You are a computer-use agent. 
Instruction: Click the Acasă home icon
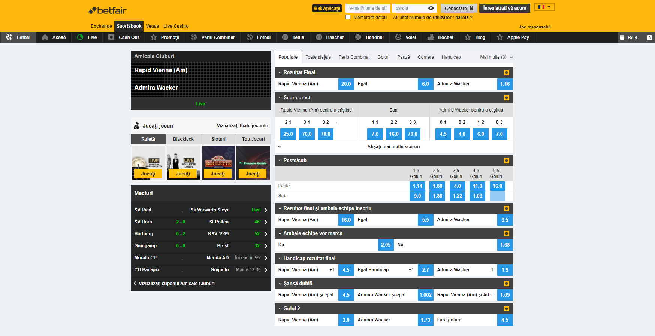(x=45, y=37)
